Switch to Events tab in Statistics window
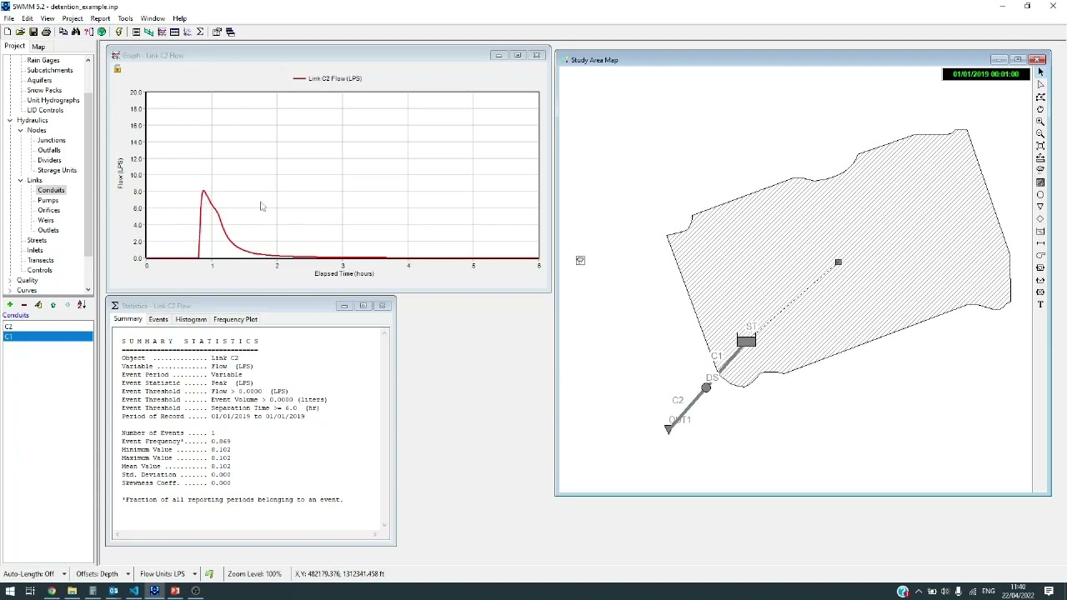Viewport: 1067px width, 600px height. (158, 319)
